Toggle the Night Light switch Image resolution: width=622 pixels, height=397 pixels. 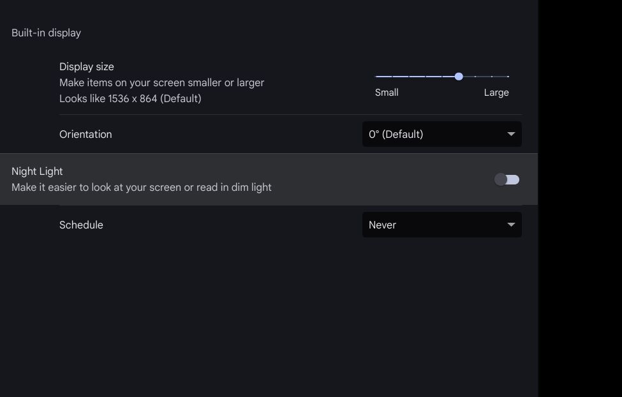pos(507,179)
